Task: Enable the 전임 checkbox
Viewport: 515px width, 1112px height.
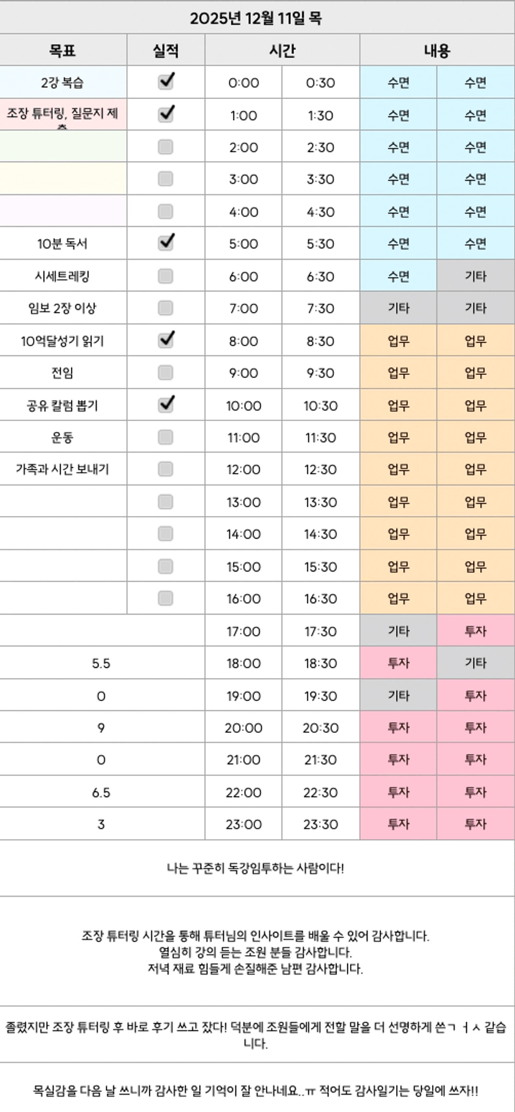Action: 166,372
